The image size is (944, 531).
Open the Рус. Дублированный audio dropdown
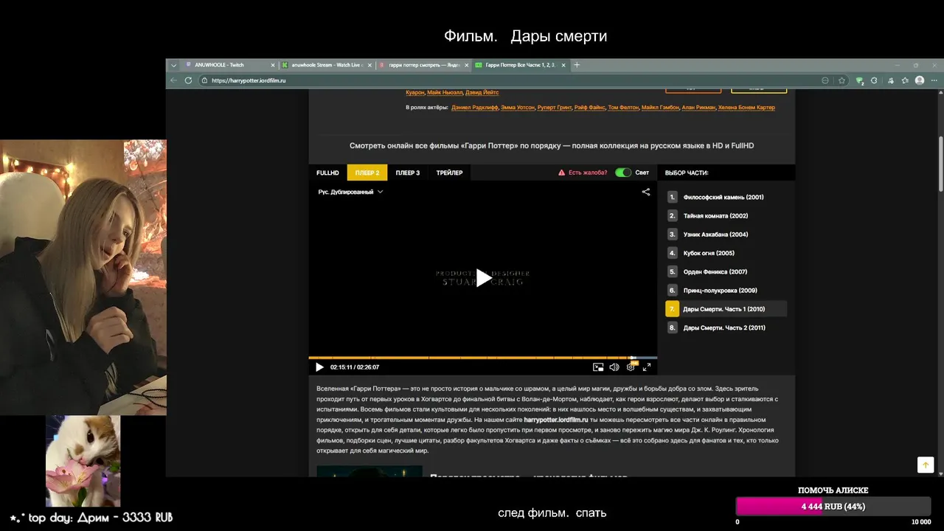click(x=350, y=192)
